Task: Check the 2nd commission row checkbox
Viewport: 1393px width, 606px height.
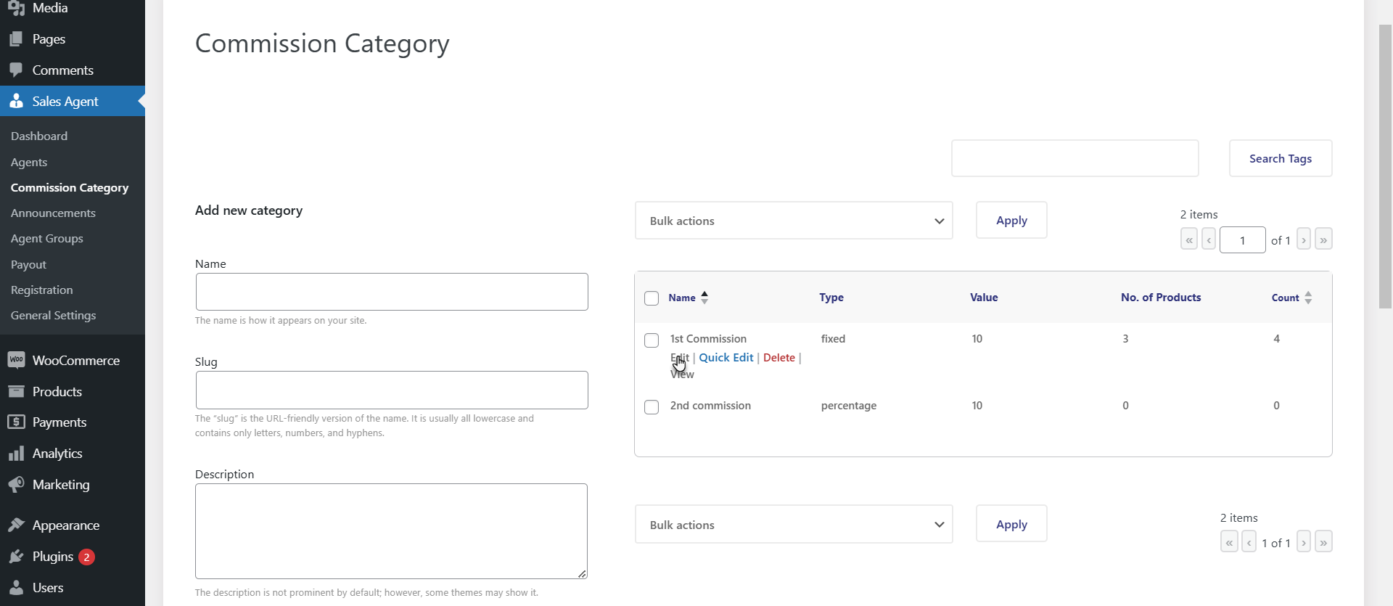Action: (x=652, y=407)
